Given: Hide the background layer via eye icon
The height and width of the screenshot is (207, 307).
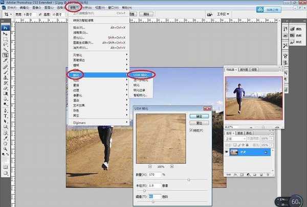Looking at the screenshot, I should click(227, 152).
